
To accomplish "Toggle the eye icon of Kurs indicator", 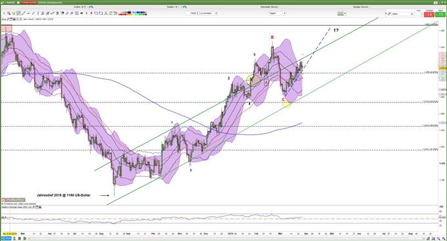I will [14, 19].
